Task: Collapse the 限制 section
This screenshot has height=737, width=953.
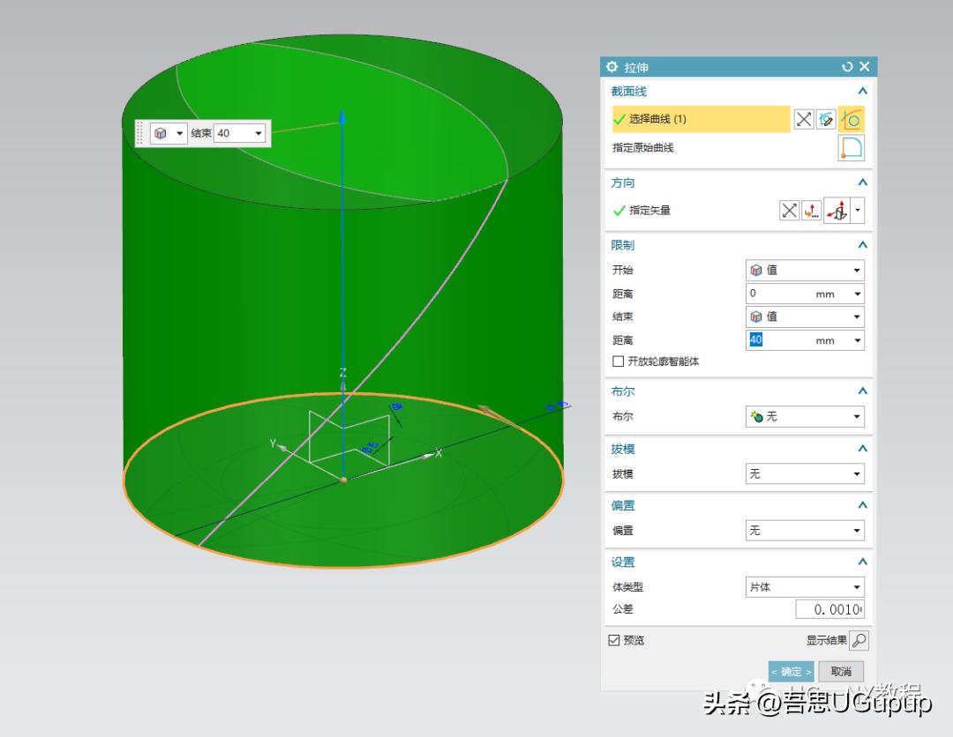Action: coord(862,245)
